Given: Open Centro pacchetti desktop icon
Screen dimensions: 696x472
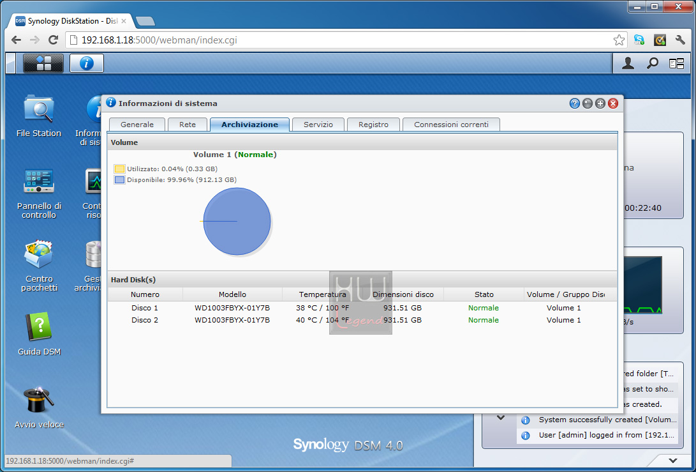Looking at the screenshot, I should pyautogui.click(x=39, y=266).
